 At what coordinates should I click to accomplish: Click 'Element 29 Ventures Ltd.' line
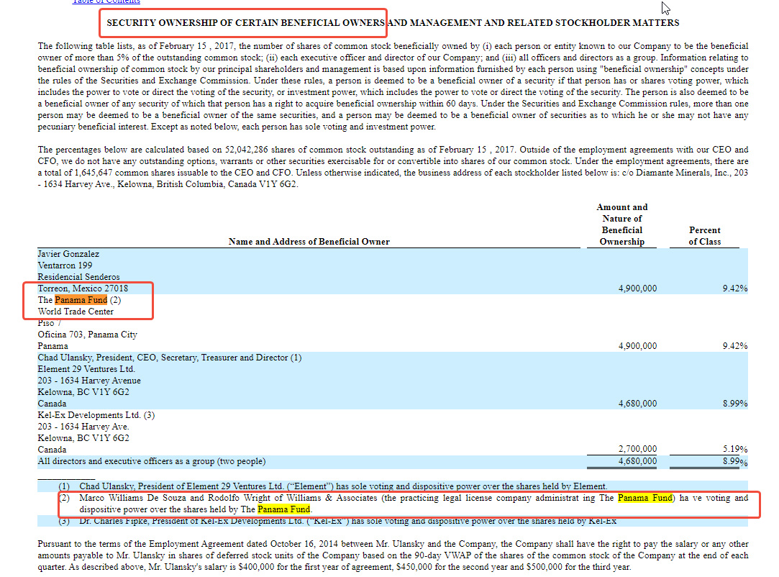86,369
